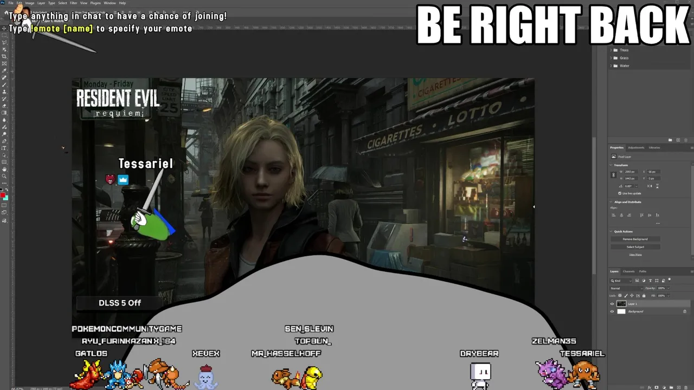Switch to the Libraries tab
Image resolution: width=694 pixels, height=390 pixels.
coord(654,147)
